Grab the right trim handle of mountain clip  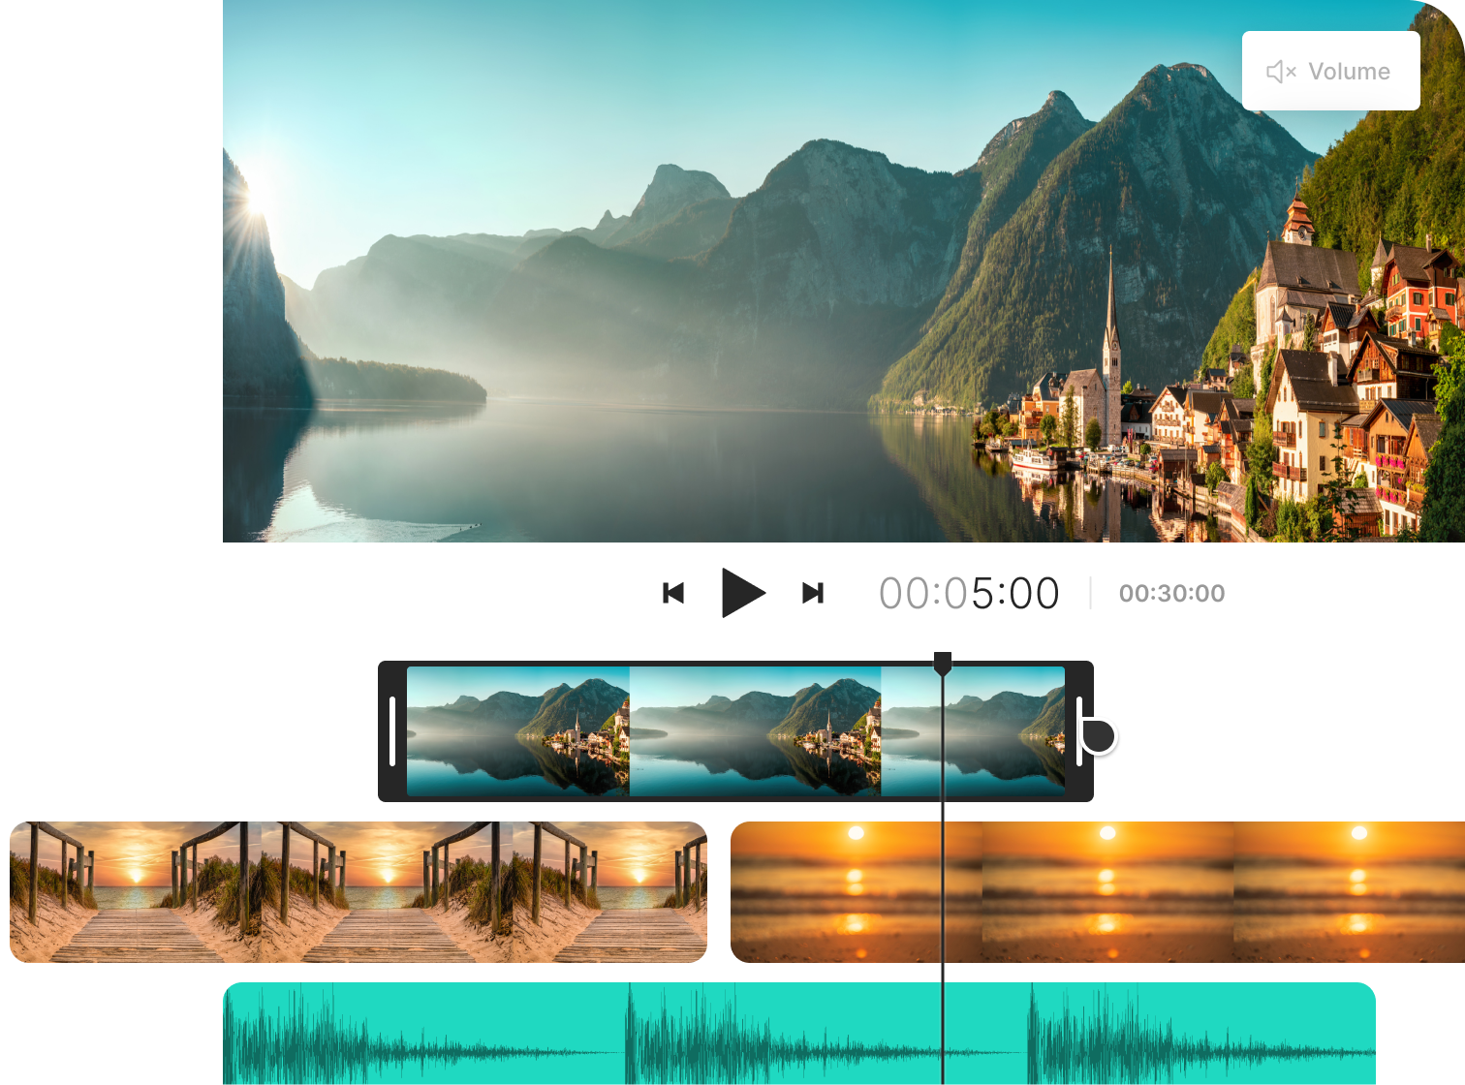1081,729
